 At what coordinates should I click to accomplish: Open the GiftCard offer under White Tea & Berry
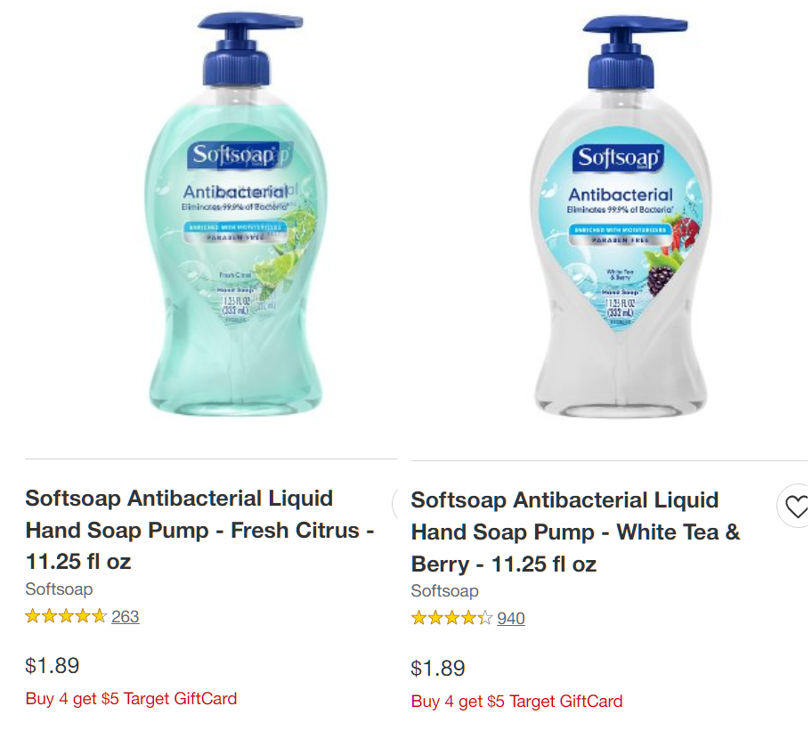click(516, 702)
